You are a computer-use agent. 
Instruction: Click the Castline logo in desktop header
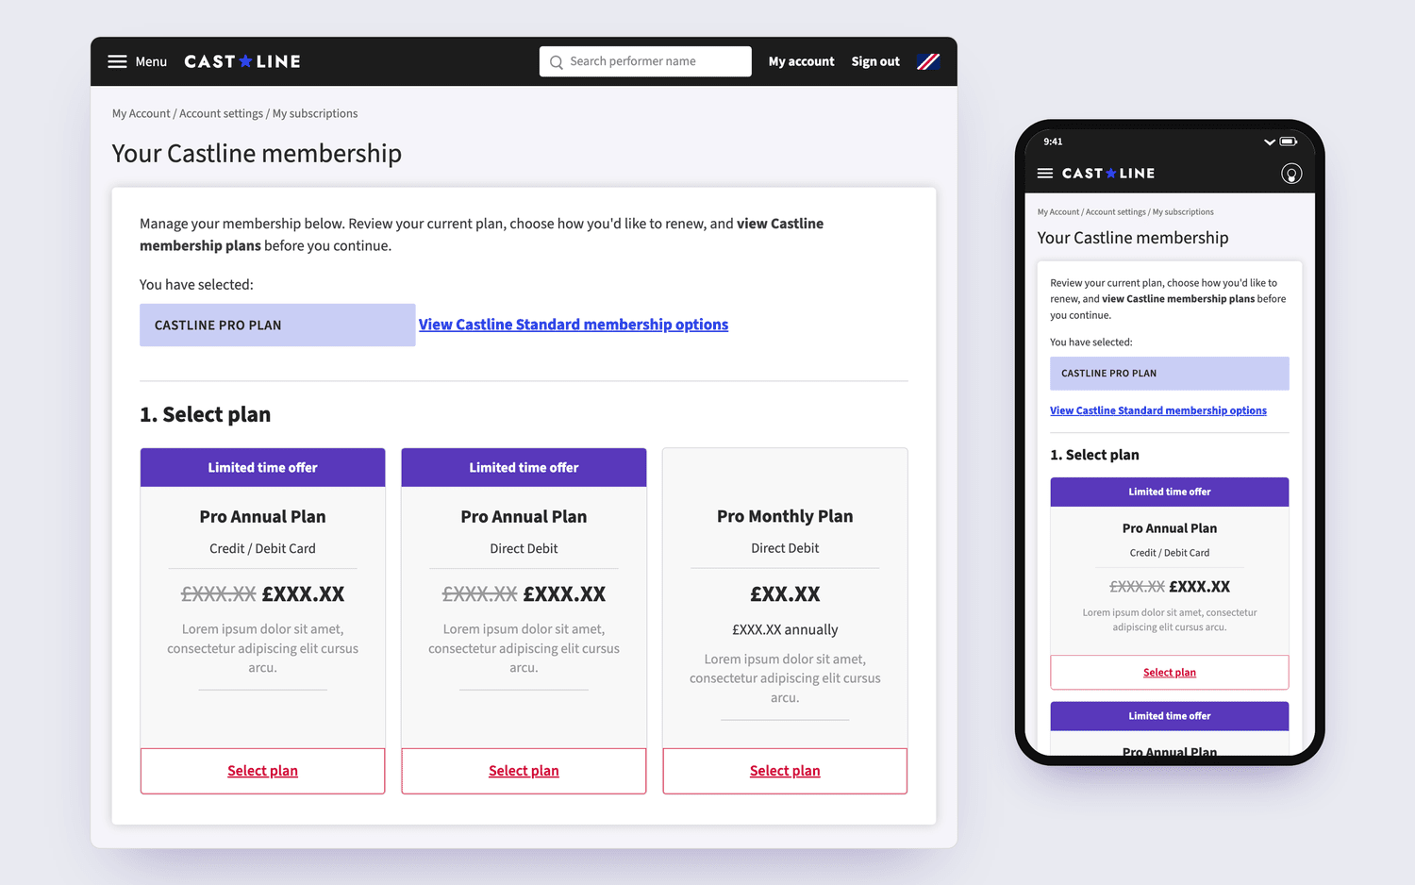tap(242, 61)
